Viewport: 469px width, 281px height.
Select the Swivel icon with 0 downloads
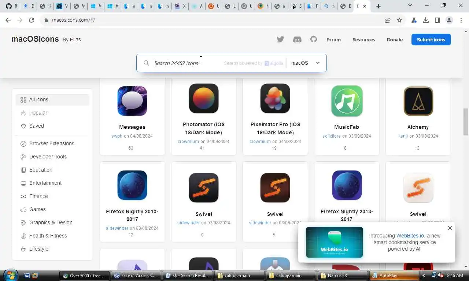(204, 188)
